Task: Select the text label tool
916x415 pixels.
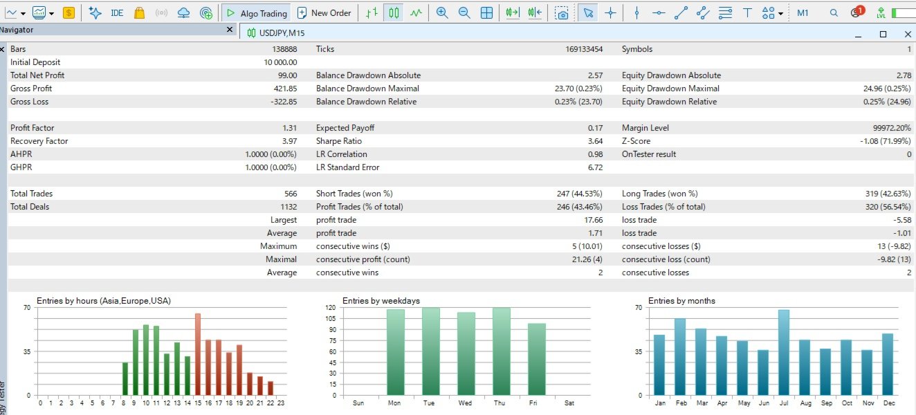Action: 747,12
